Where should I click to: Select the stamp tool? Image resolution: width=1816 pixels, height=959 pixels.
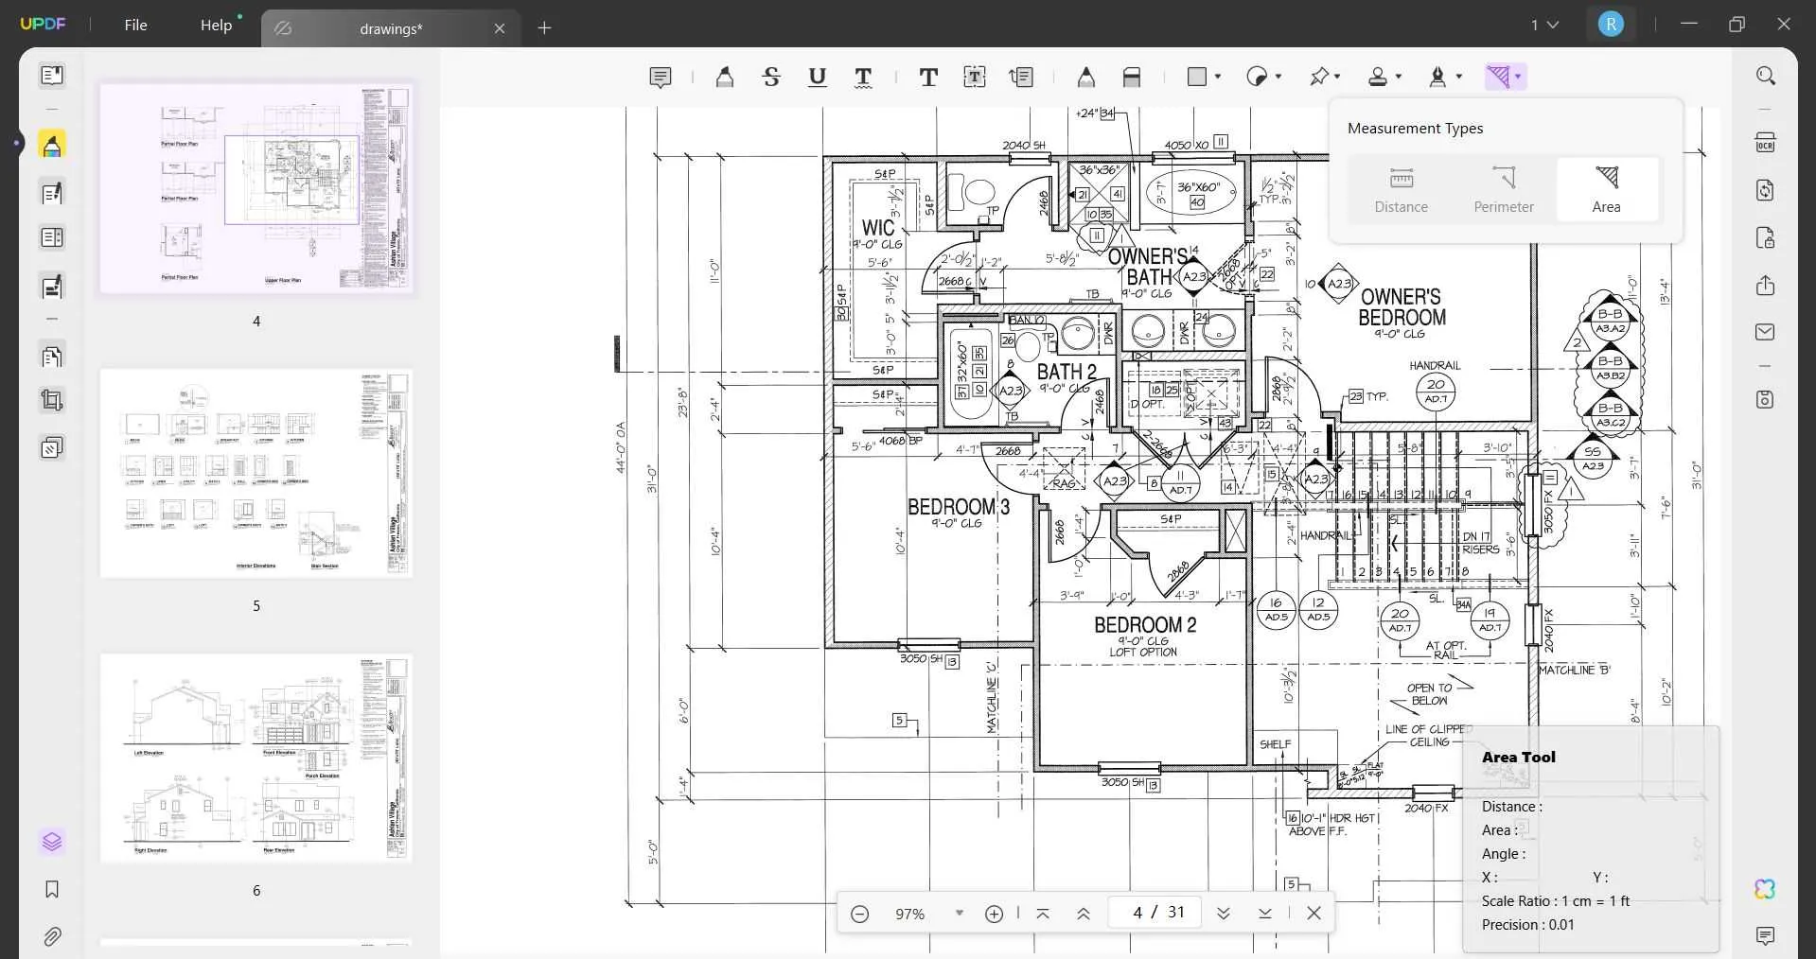pos(1378,77)
